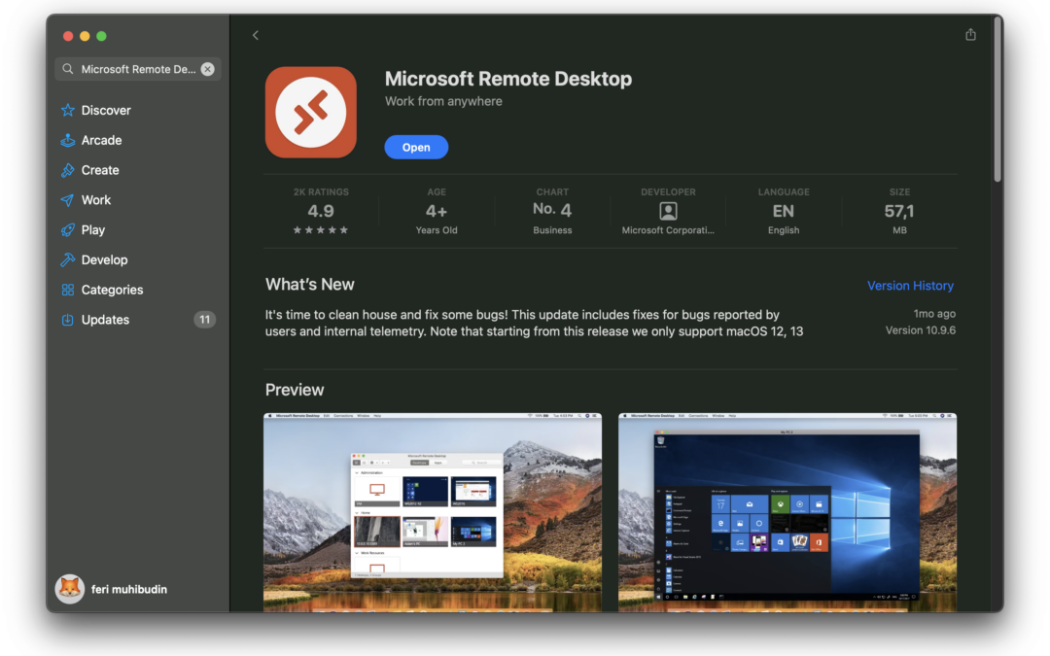1050x656 pixels.
Task: Click the Play rocket icon
Action: [68, 230]
